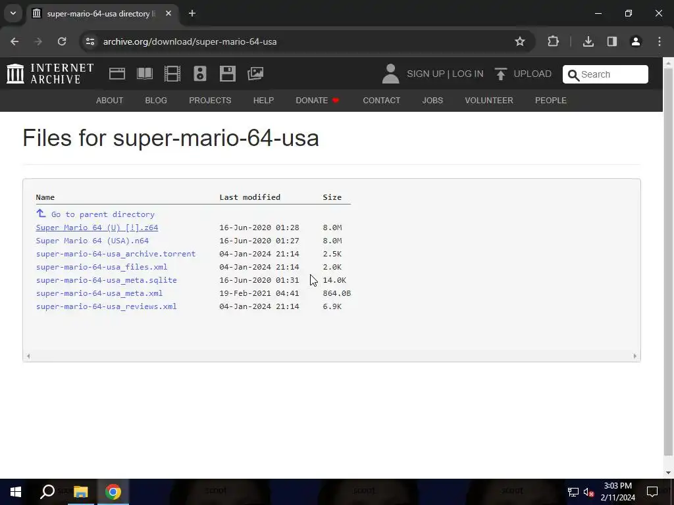
Task: Toggle the Chrome side panel
Action: pos(611,41)
